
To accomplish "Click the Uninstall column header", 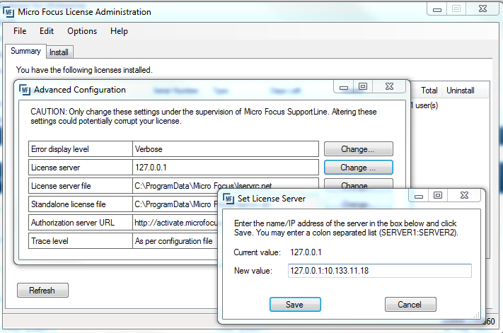I will pyautogui.click(x=461, y=90).
